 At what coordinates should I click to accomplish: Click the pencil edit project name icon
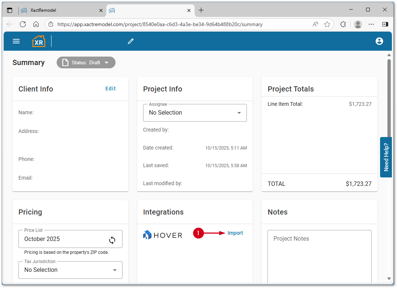click(131, 41)
